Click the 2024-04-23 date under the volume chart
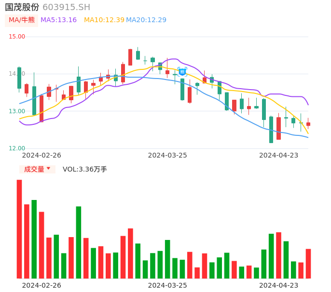Screen dimensions: 331x292 point(278,285)
